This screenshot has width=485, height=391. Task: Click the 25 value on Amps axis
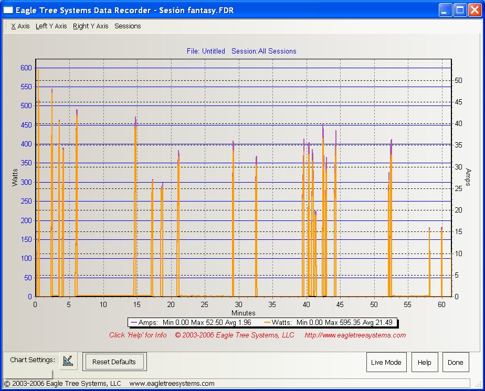(x=458, y=188)
